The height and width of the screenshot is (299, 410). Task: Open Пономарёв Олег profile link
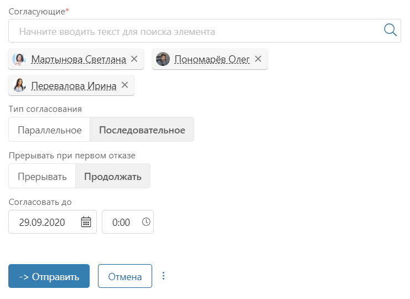click(212, 60)
